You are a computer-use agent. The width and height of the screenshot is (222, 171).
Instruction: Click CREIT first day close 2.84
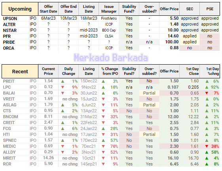[195, 123]
